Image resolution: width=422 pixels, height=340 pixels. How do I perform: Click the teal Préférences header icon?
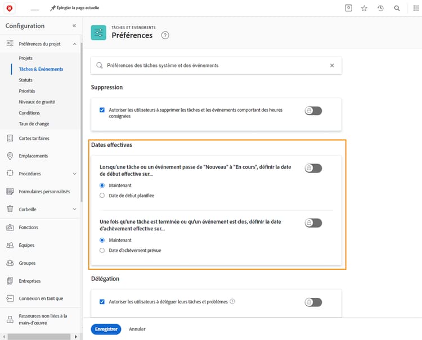[x=98, y=33]
